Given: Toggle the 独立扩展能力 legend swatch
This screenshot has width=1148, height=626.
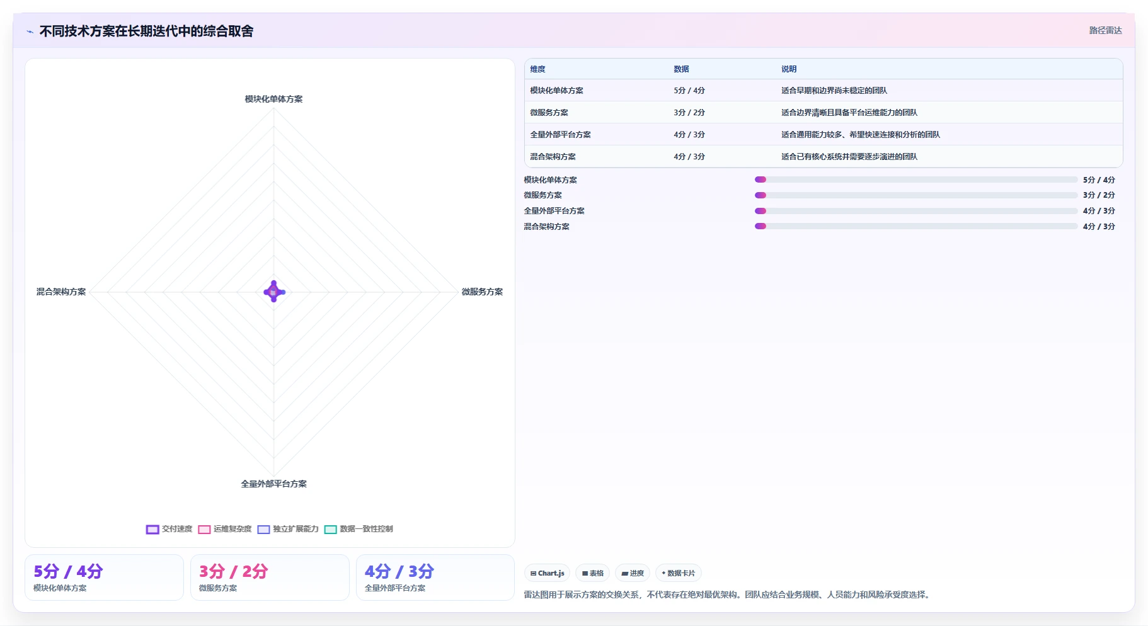Looking at the screenshot, I should (x=263, y=529).
